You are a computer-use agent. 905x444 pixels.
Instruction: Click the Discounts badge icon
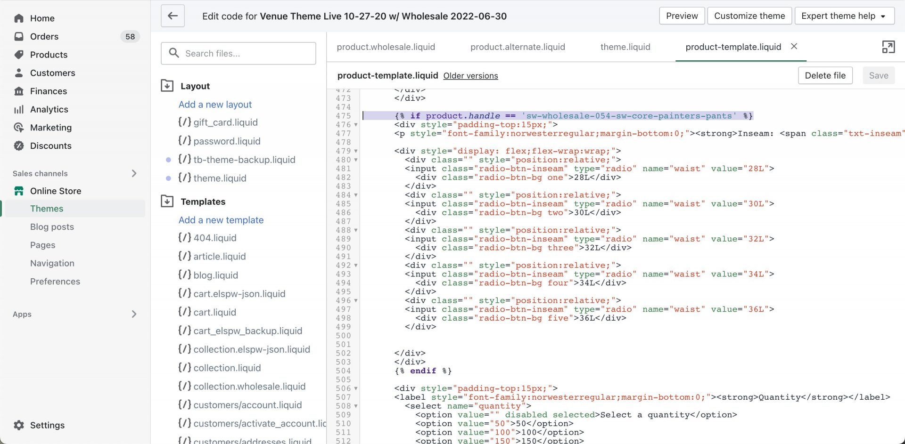coord(19,146)
